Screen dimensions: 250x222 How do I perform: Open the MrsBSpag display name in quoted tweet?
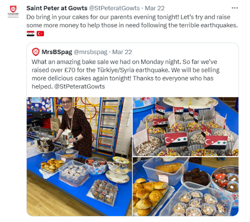coord(57,52)
